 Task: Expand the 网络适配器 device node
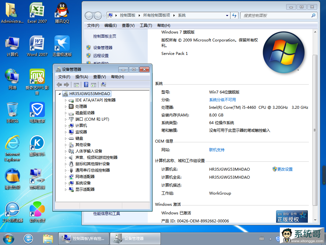point(66,177)
